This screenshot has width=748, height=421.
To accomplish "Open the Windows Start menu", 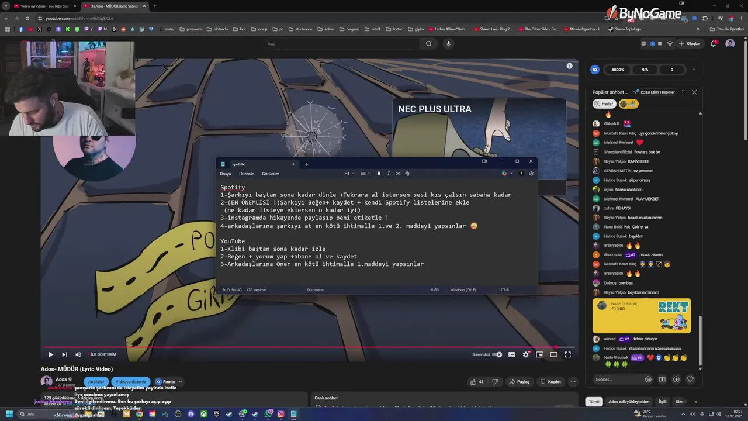I will coord(9,414).
